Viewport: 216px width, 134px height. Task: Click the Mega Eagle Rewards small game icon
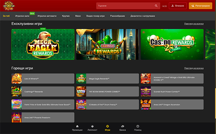pos(81,79)
